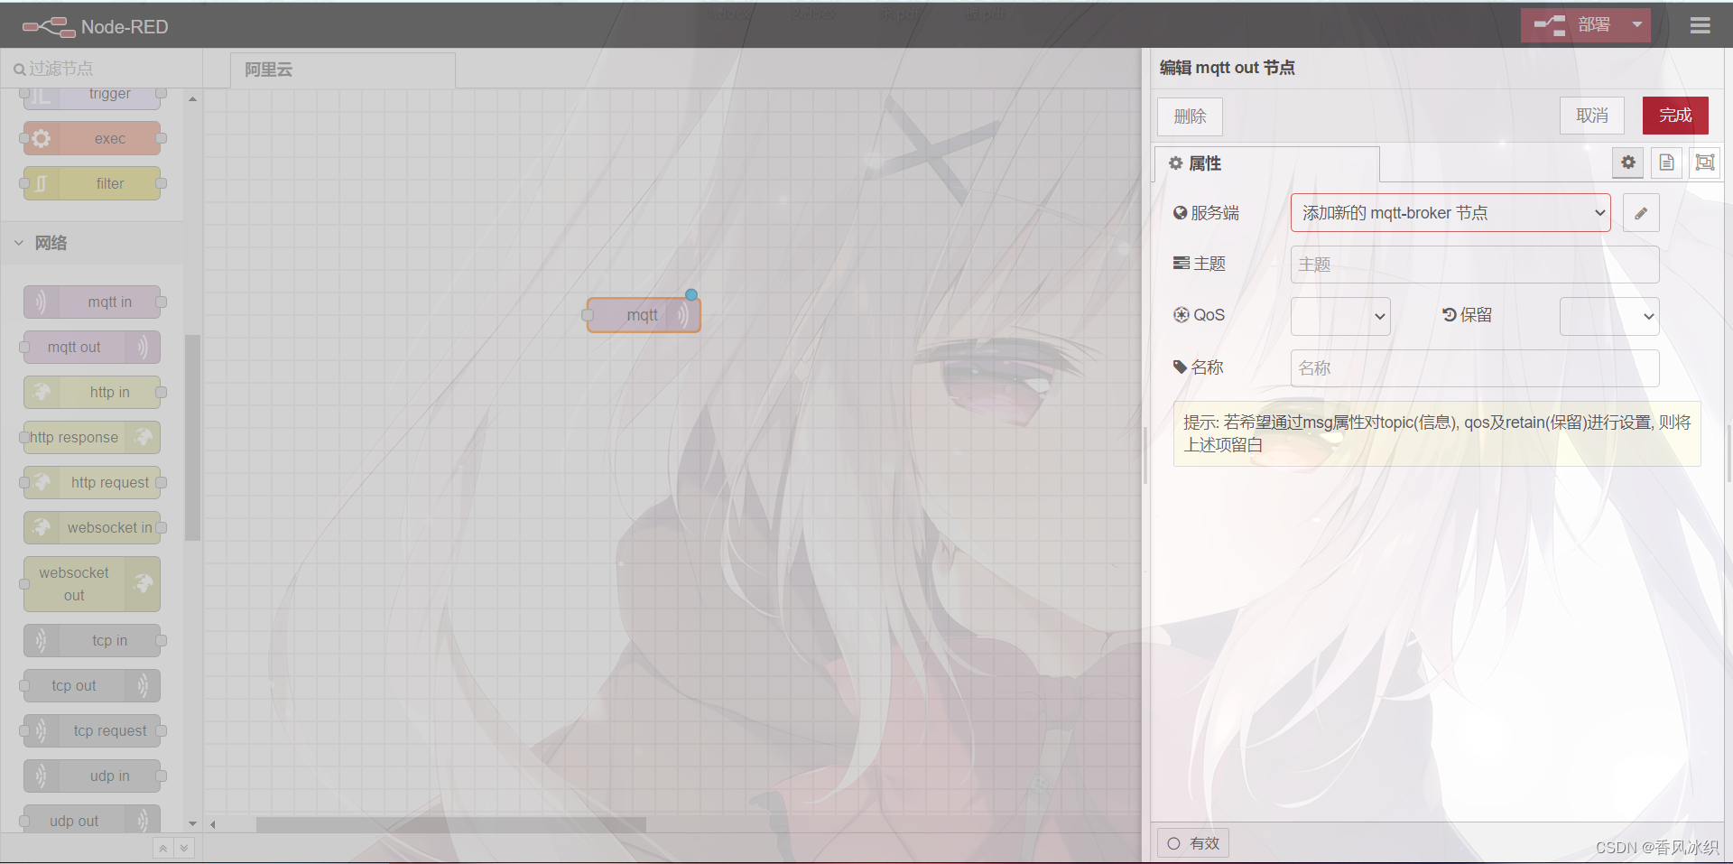1733x864 pixels.
Task: Click the palette collapse-all double arrow up
Action: (162, 848)
